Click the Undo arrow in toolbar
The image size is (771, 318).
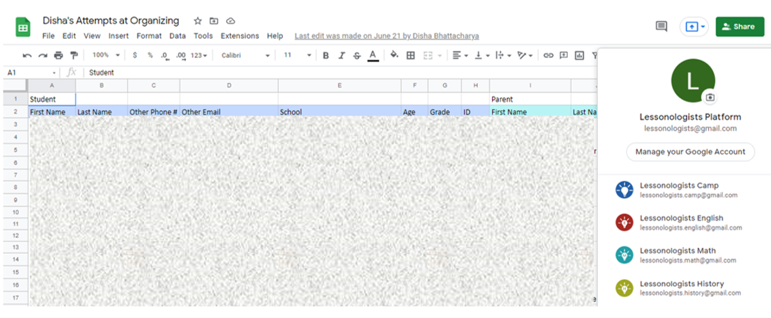pos(27,56)
